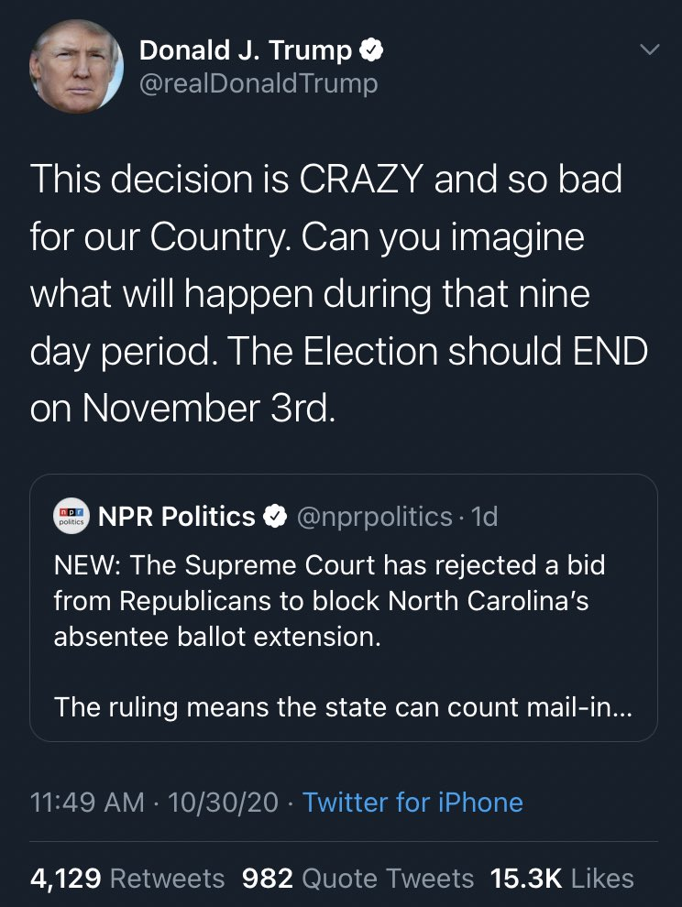
Task: View the 4,129 Retweets list
Action: [127, 878]
